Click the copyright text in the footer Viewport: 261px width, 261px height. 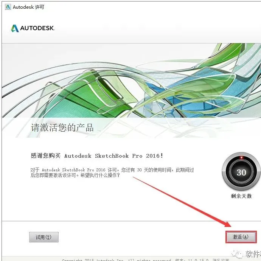(117, 260)
